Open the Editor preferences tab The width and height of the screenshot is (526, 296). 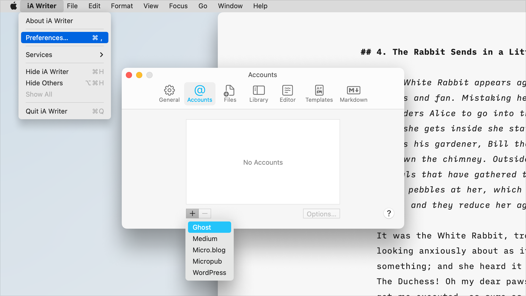click(287, 94)
